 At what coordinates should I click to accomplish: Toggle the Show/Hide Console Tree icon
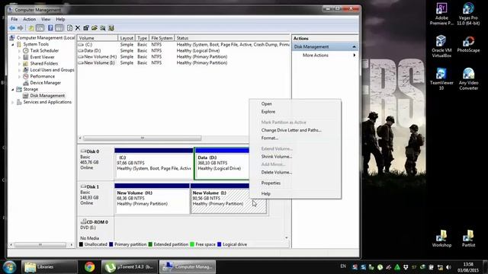click(40, 28)
